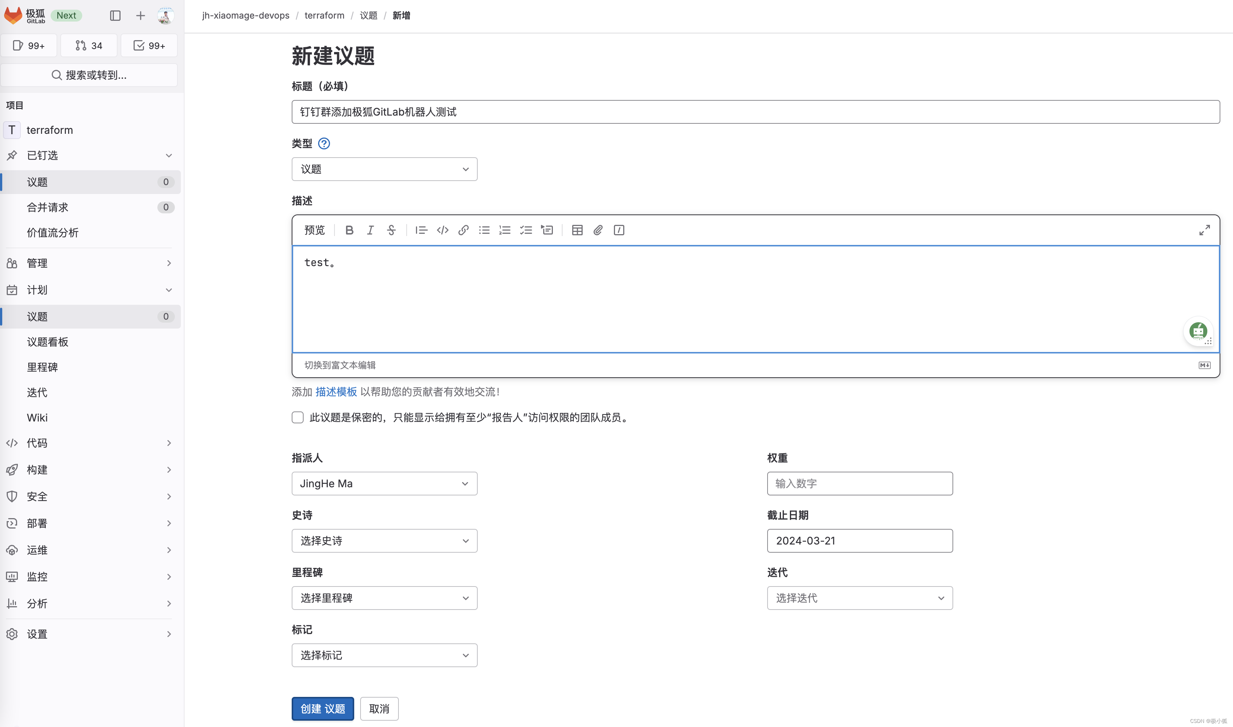Go to issues breadcrumb link

click(369, 16)
